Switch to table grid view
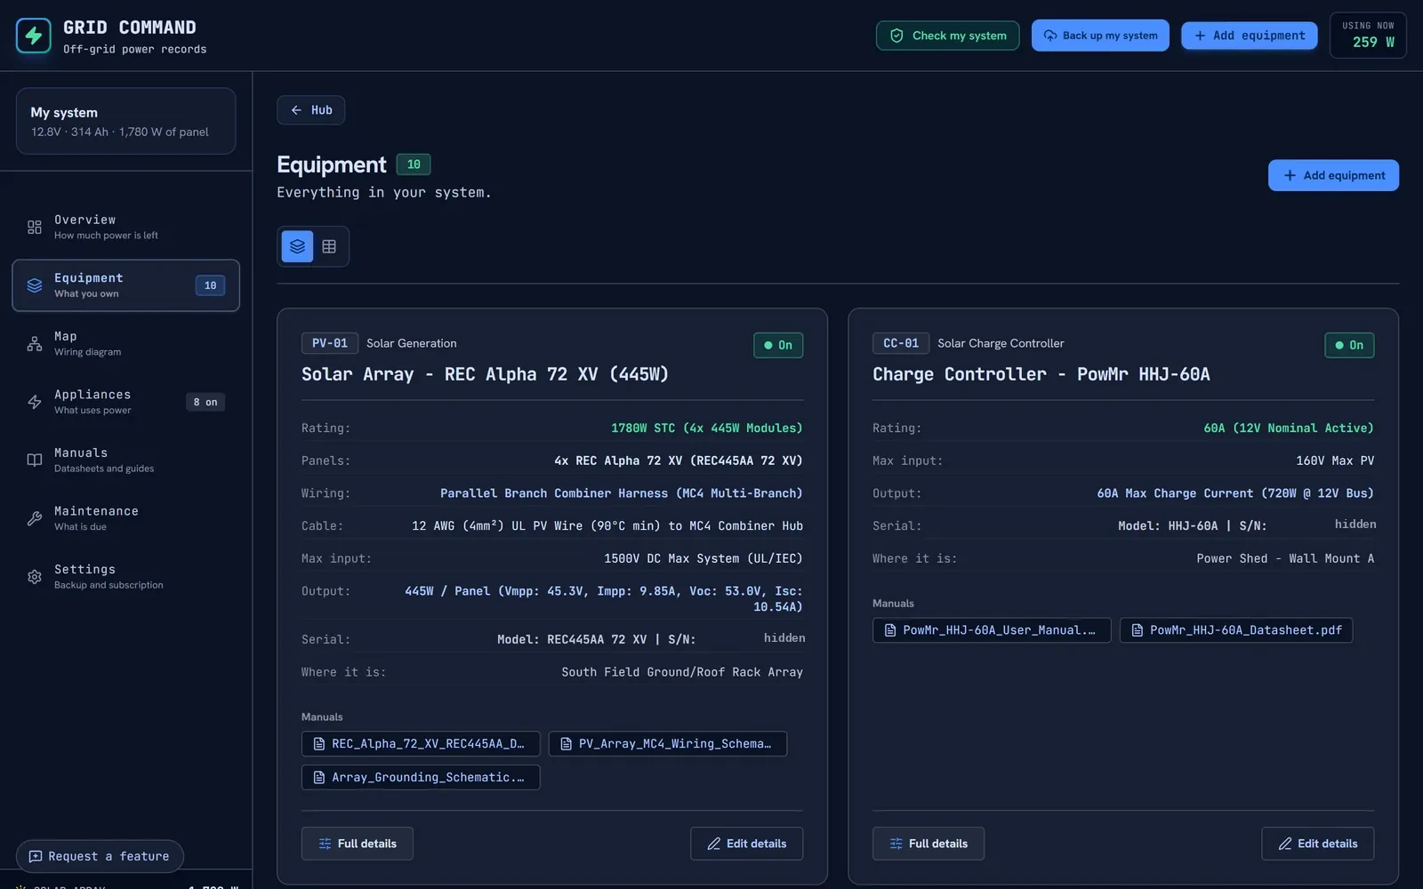Viewport: 1423px width, 889px height. 329,246
